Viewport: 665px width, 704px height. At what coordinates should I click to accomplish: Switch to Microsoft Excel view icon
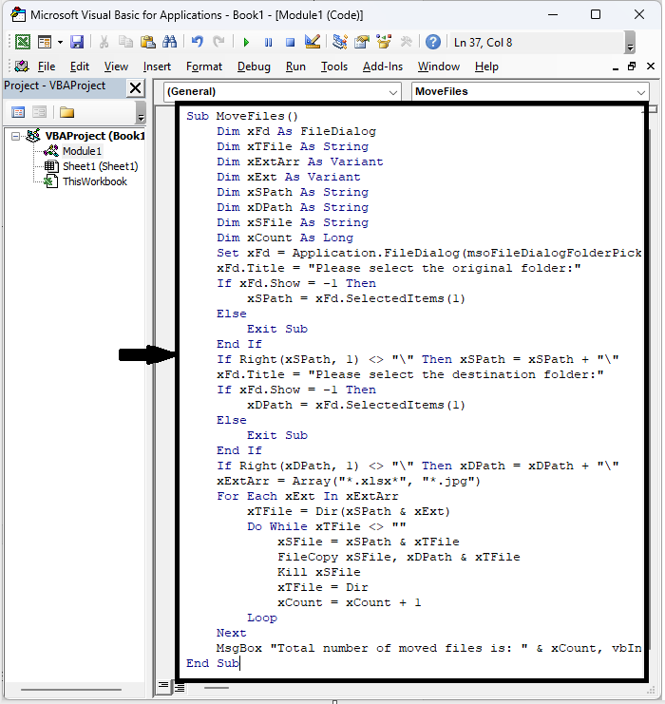click(x=23, y=42)
